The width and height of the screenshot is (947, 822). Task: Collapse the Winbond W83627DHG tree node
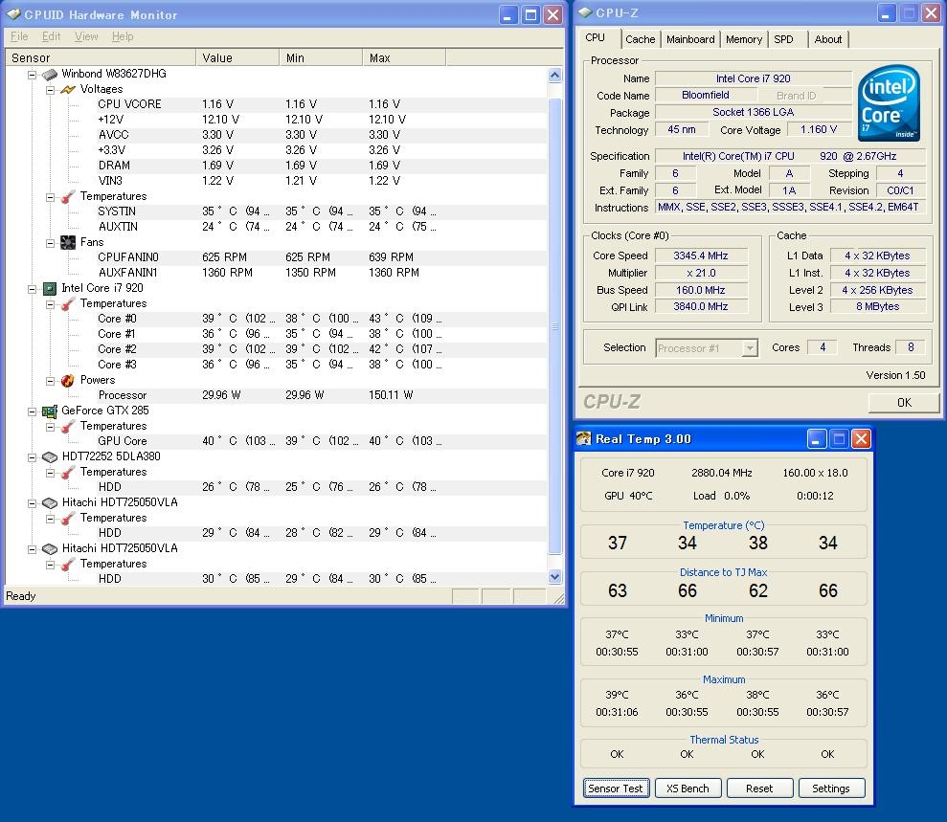coord(32,75)
